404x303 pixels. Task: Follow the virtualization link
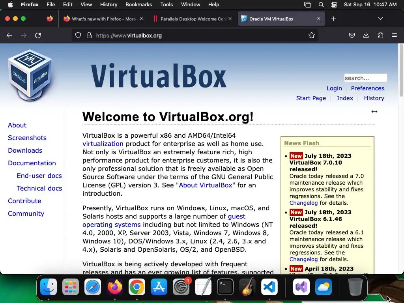pyautogui.click(x=103, y=144)
